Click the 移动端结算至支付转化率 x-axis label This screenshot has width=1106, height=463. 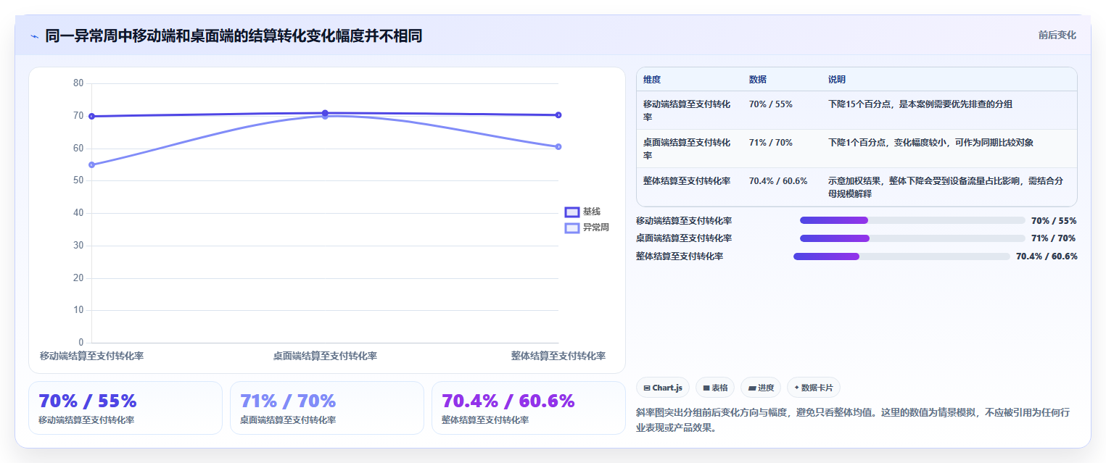91,356
